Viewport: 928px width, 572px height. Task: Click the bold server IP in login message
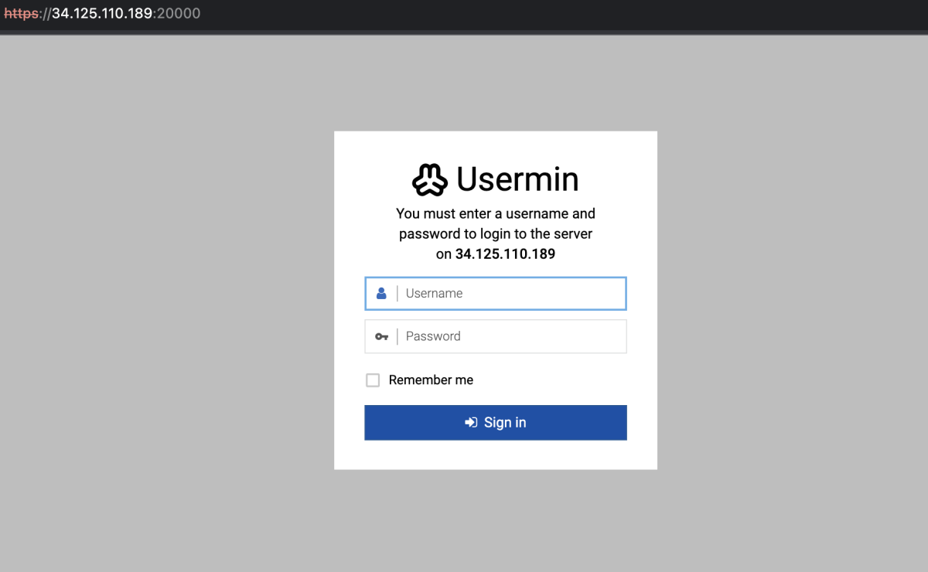pyautogui.click(x=505, y=254)
